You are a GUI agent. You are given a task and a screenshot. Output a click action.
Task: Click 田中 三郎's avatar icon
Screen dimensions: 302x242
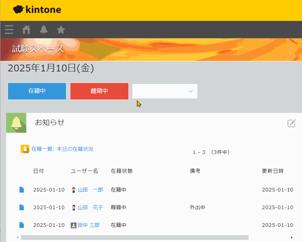pyautogui.click(x=74, y=225)
